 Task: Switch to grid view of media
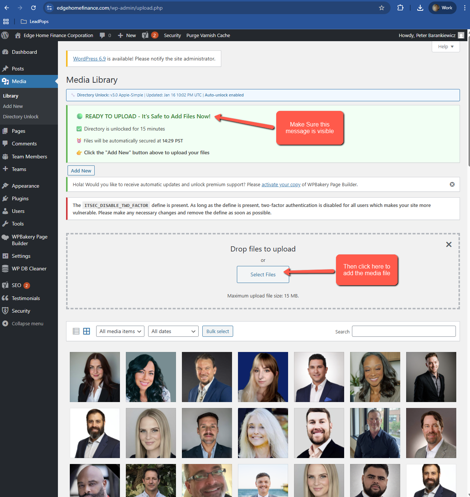(87, 331)
